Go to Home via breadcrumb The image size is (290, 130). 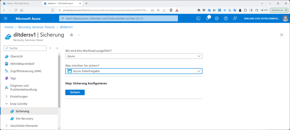9,27
